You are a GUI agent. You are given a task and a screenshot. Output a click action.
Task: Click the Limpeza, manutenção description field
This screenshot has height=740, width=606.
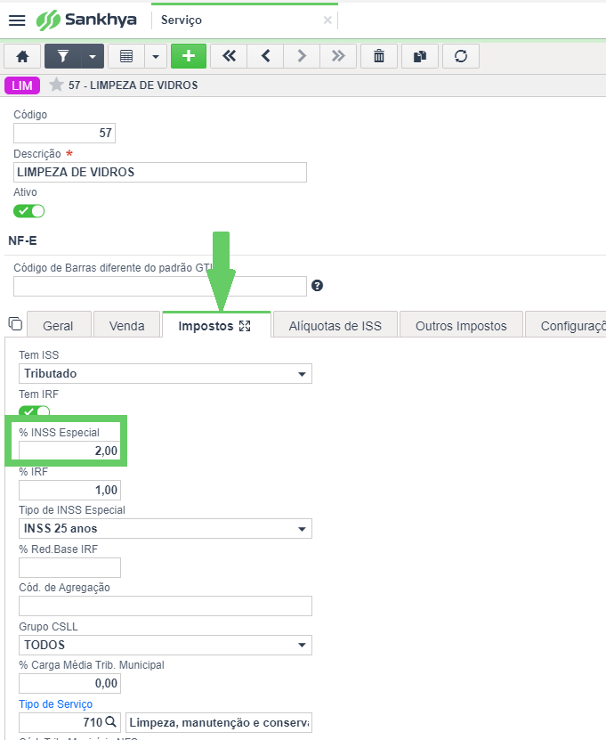click(x=219, y=722)
